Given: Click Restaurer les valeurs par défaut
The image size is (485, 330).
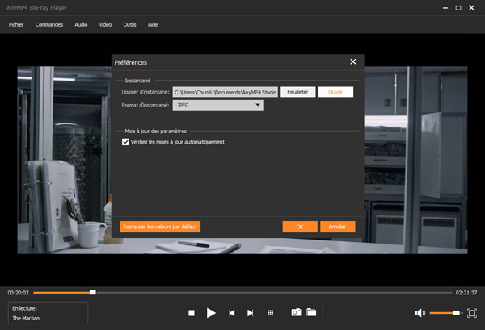Looking at the screenshot, I should tap(160, 227).
